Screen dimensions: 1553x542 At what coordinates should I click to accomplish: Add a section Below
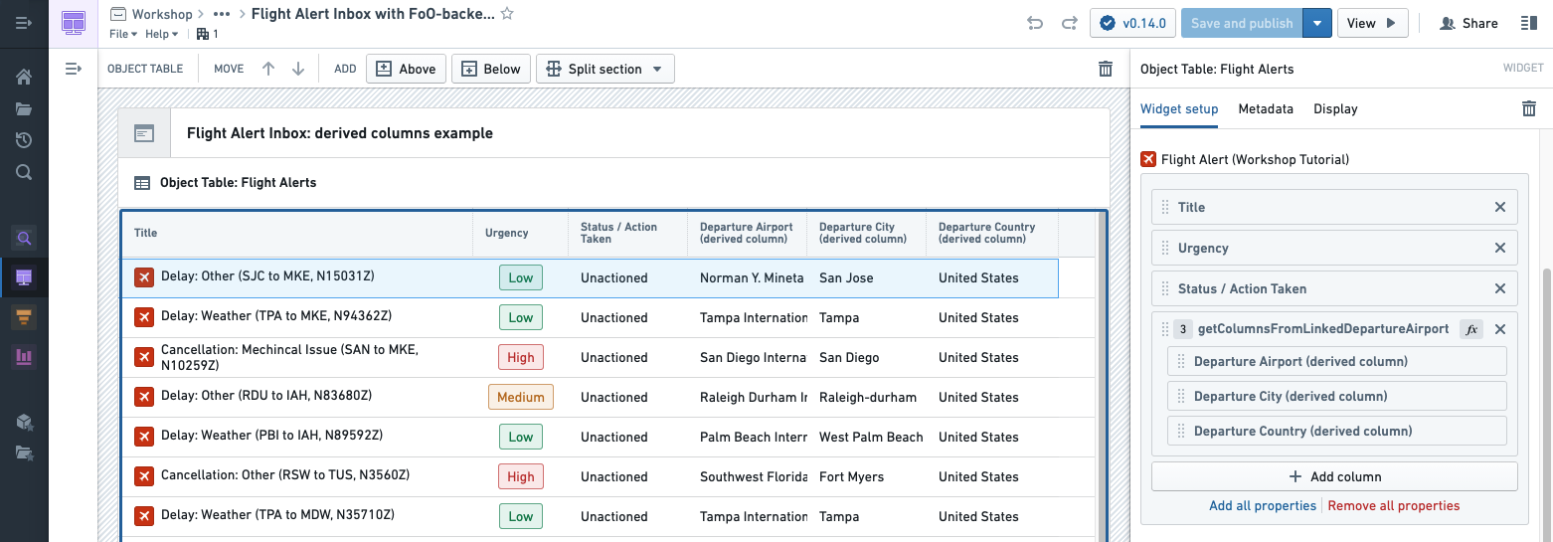click(x=491, y=69)
